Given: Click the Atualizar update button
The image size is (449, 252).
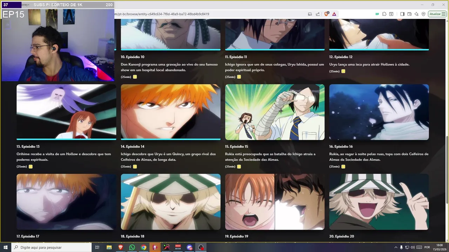Looking at the screenshot, I should 437,14.
